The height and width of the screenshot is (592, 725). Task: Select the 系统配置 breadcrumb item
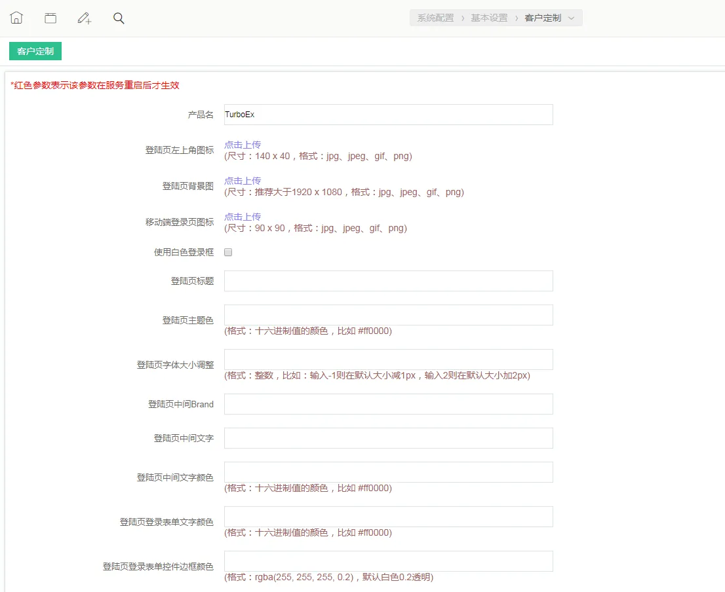(x=435, y=18)
